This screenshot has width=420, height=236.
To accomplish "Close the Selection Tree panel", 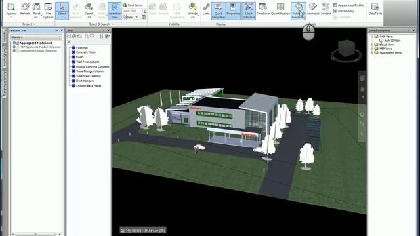I will 62,31.
